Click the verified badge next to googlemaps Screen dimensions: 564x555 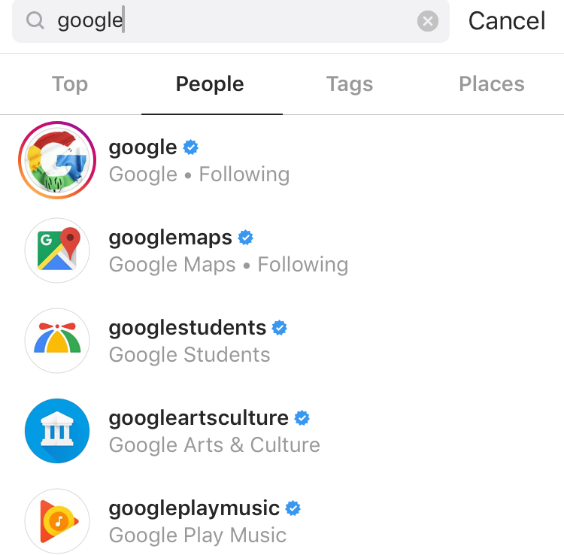[x=246, y=238]
